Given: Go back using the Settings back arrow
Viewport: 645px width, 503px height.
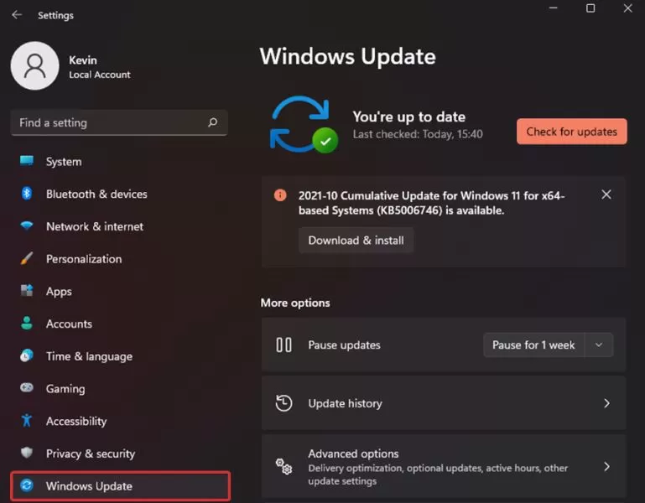Looking at the screenshot, I should (17, 15).
